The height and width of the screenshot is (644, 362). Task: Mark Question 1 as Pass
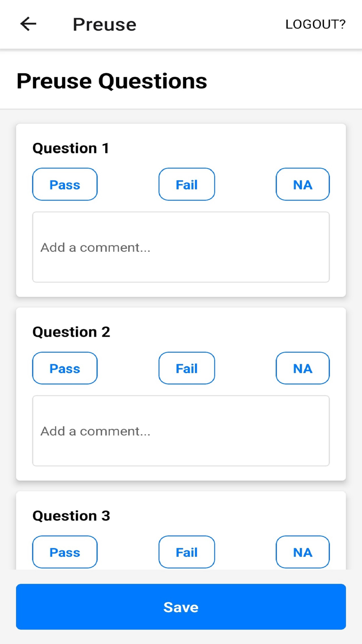(x=65, y=184)
